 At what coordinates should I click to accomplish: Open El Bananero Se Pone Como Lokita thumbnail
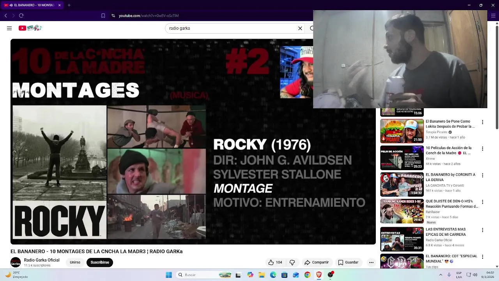point(402,131)
